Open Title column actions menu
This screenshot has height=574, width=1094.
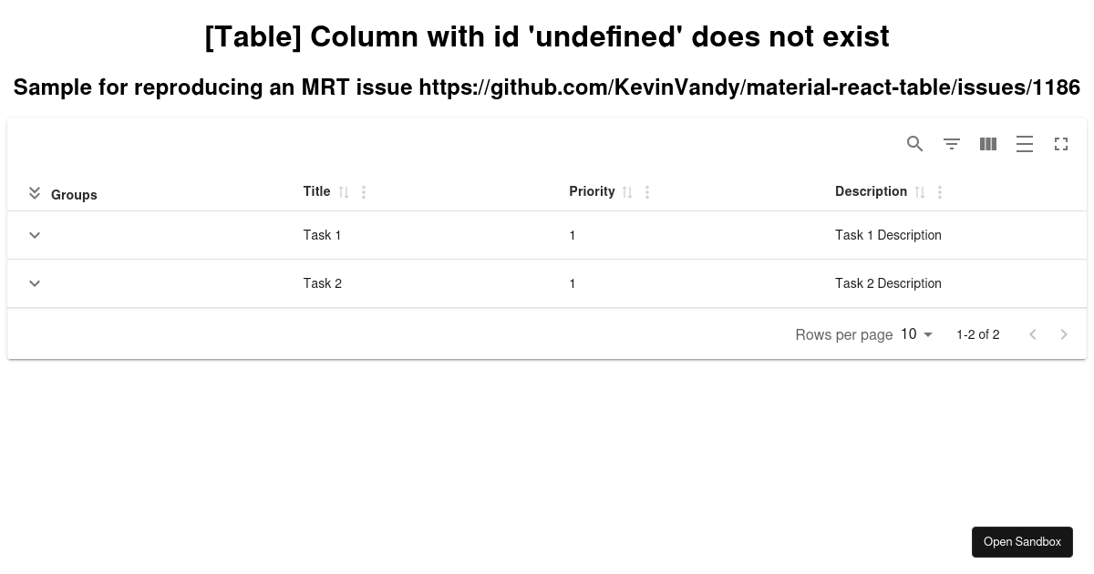click(x=364, y=192)
